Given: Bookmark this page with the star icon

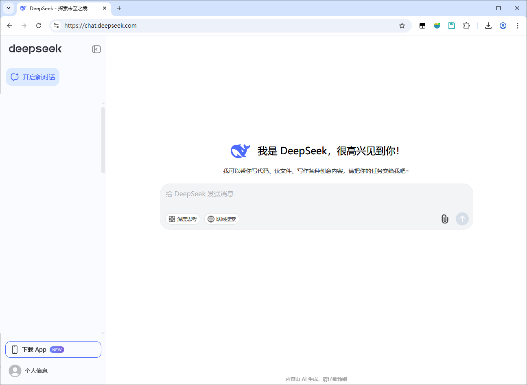Looking at the screenshot, I should click(402, 26).
